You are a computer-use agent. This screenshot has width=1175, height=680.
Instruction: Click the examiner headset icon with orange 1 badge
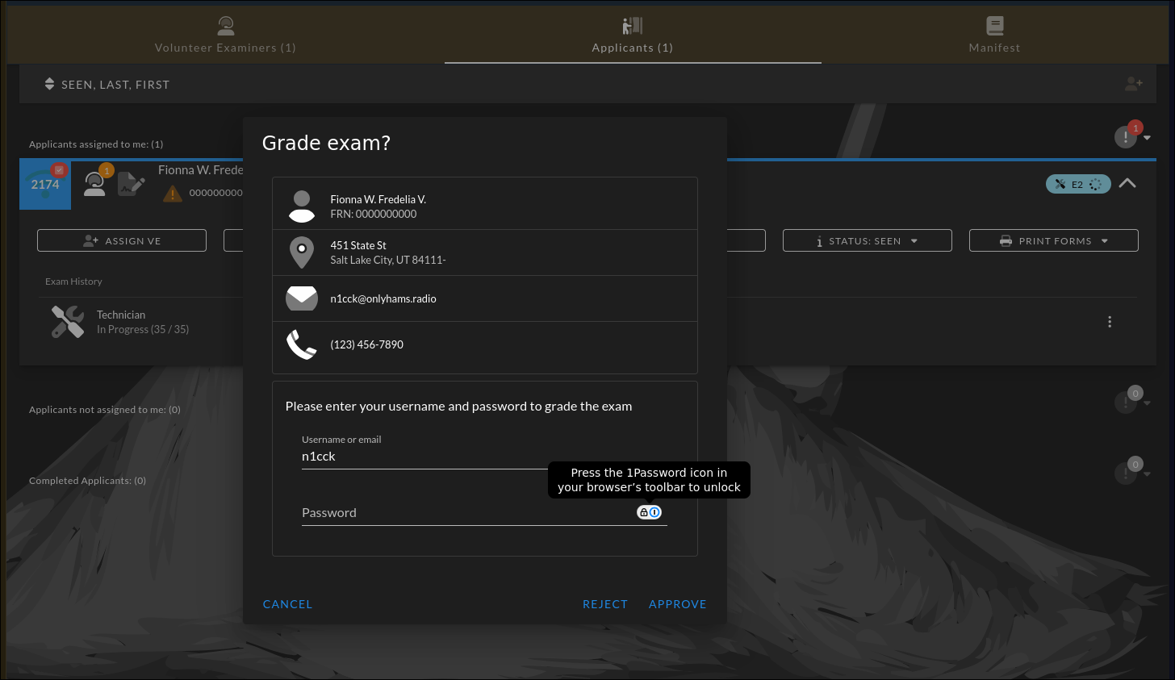tap(97, 182)
